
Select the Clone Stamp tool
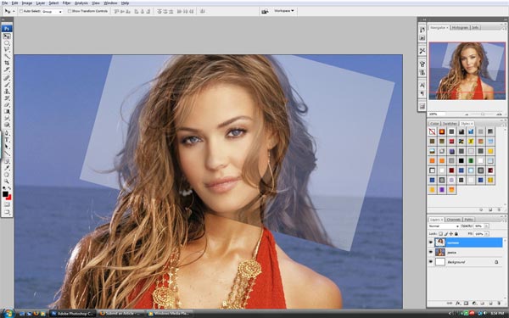coord(7,92)
